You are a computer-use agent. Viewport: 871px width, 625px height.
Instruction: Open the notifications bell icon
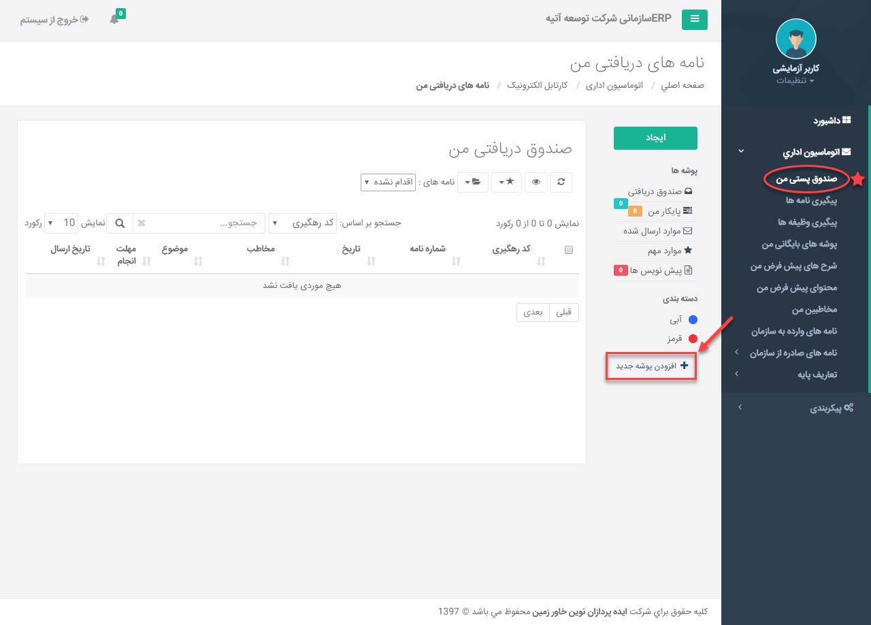tap(114, 20)
